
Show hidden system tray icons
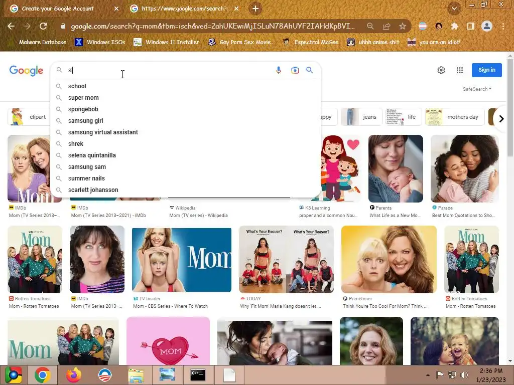428,375
